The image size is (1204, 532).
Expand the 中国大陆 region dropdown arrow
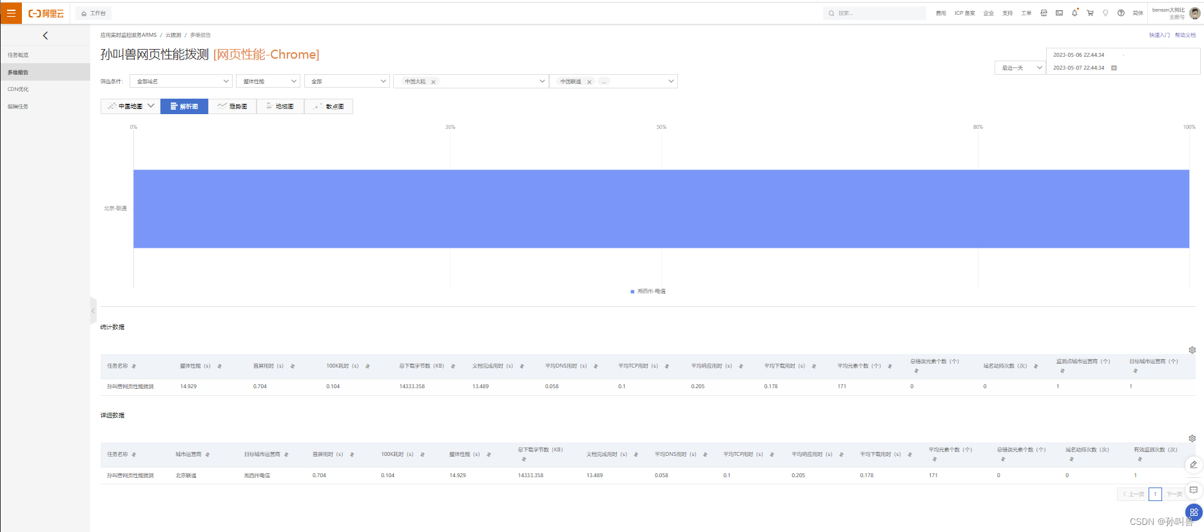coord(542,81)
